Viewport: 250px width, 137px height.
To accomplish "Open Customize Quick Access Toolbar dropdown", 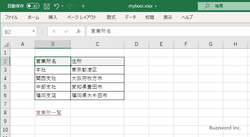I will click(x=83, y=6).
